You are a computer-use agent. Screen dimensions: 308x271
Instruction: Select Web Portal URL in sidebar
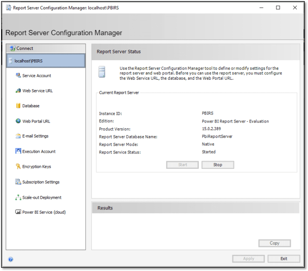pyautogui.click(x=36, y=121)
